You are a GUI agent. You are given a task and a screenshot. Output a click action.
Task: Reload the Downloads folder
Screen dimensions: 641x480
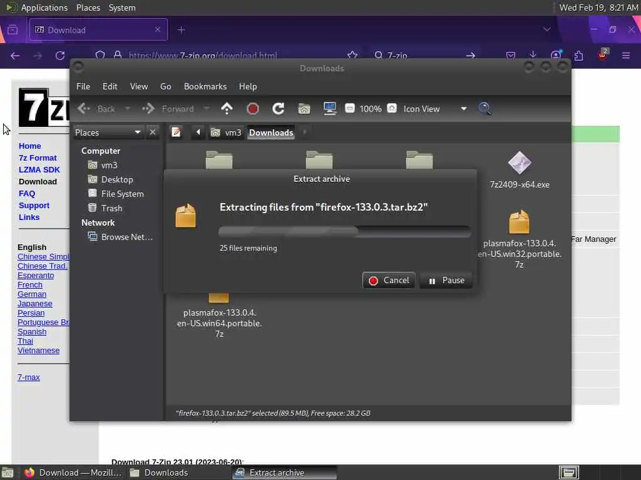point(279,109)
